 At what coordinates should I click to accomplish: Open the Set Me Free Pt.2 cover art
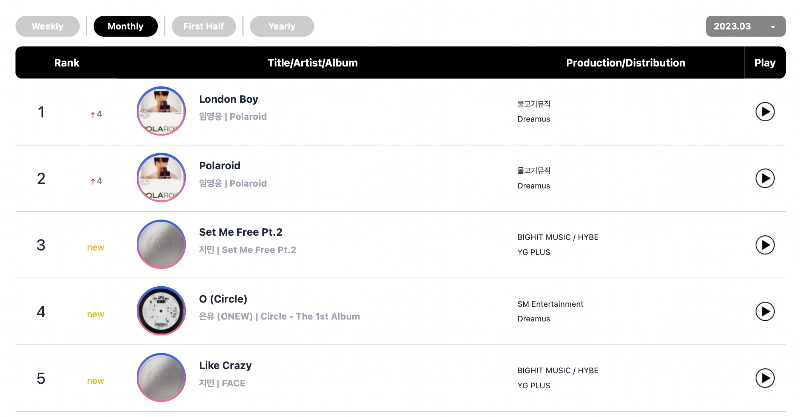[x=161, y=244]
